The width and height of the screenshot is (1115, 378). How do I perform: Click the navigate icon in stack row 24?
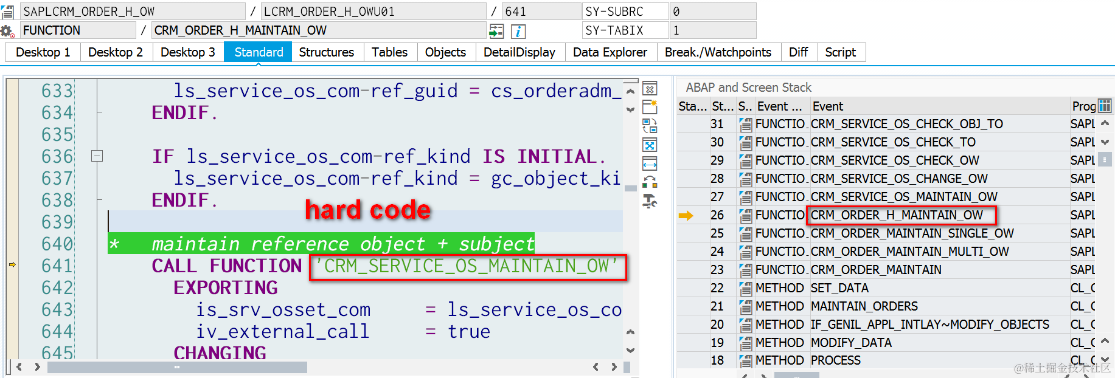[x=745, y=252]
